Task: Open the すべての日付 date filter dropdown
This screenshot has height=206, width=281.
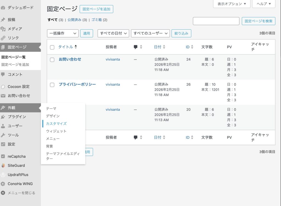Action: [113, 33]
